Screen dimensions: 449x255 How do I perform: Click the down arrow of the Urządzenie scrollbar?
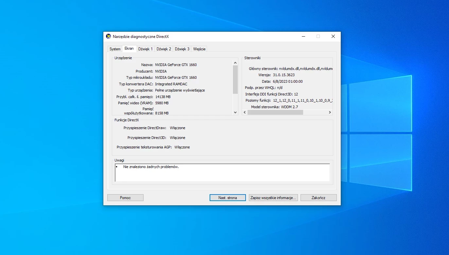(235, 112)
